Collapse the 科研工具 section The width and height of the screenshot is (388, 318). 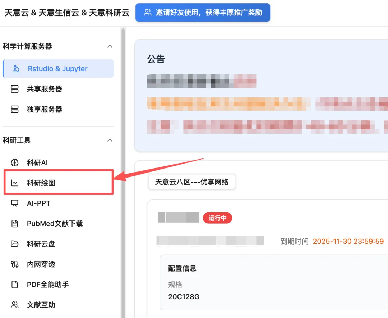coord(110,140)
